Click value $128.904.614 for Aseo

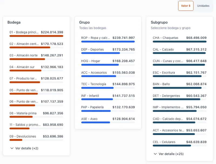pos(124,119)
